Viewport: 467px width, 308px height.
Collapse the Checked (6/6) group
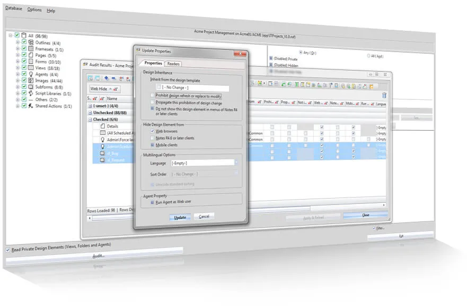90,119
